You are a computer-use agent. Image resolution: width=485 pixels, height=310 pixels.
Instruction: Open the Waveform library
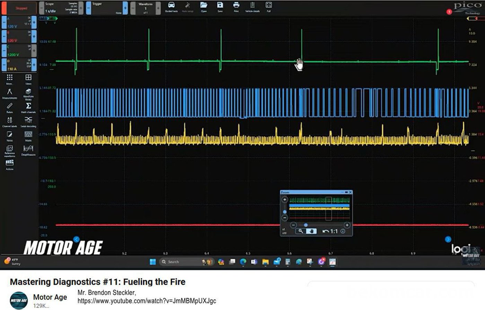point(28,93)
